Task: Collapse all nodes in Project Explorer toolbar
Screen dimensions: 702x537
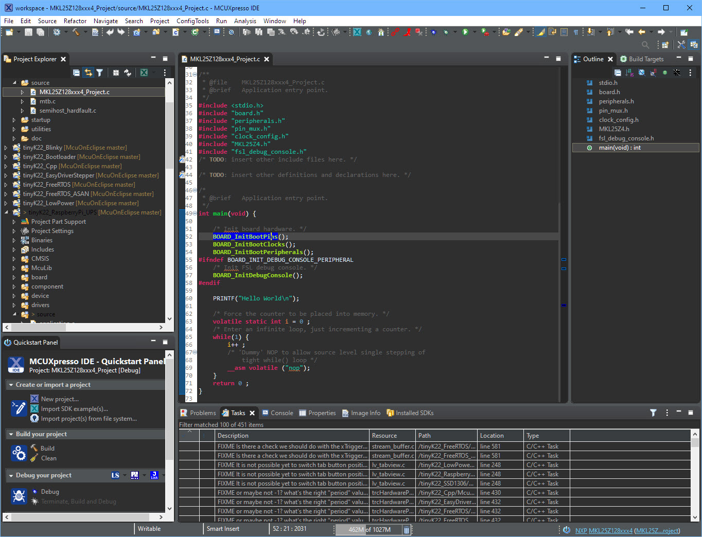Action: (x=76, y=73)
